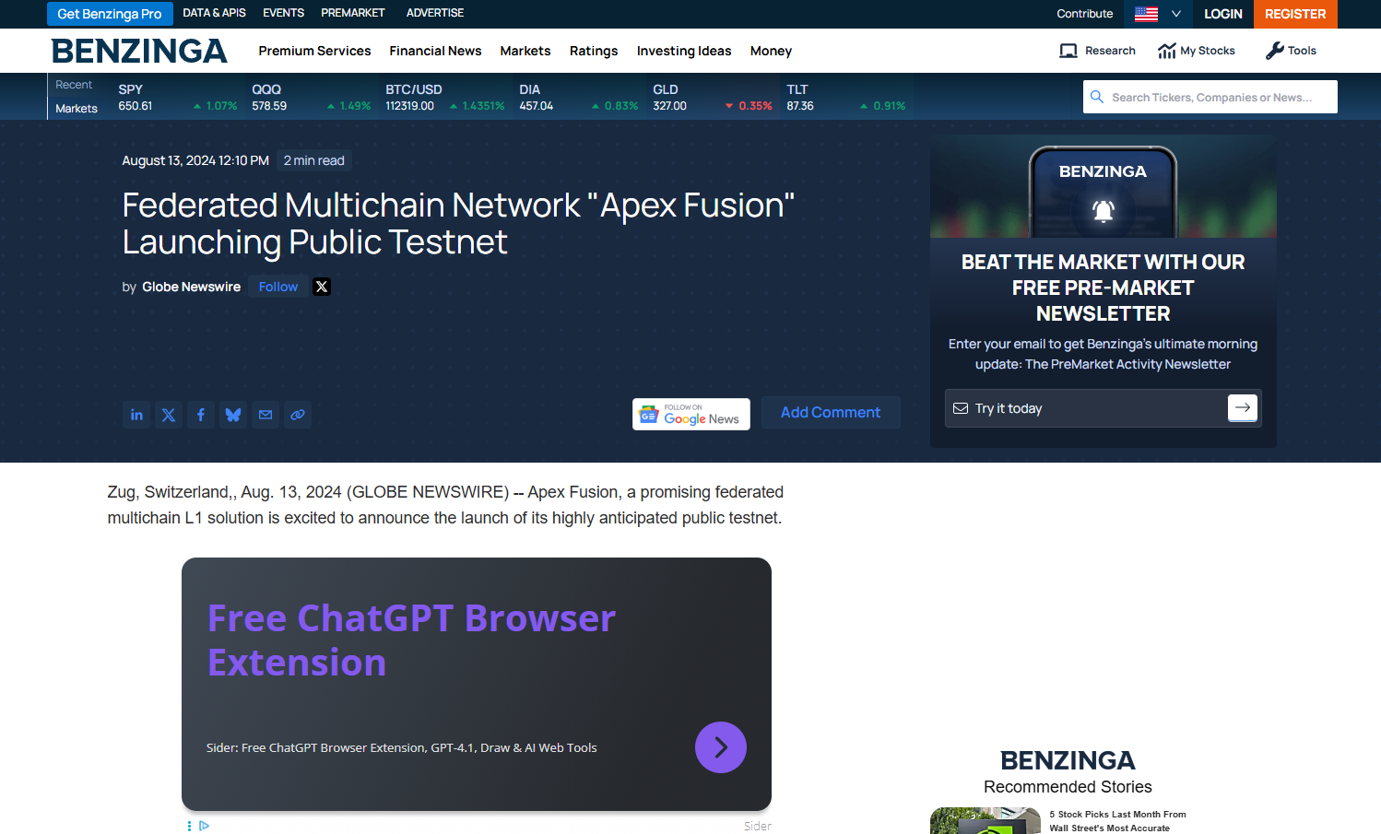Open the Tools wrench menu
Image resolution: width=1381 pixels, height=834 pixels.
tap(1291, 51)
